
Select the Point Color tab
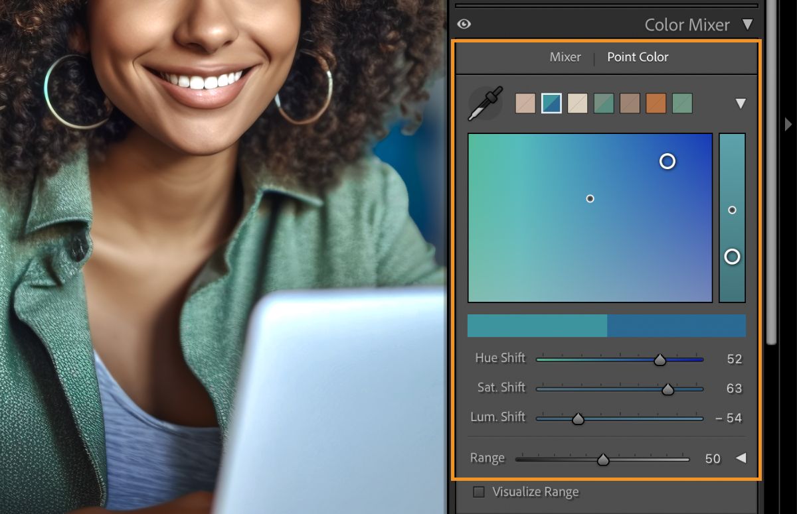click(x=637, y=57)
